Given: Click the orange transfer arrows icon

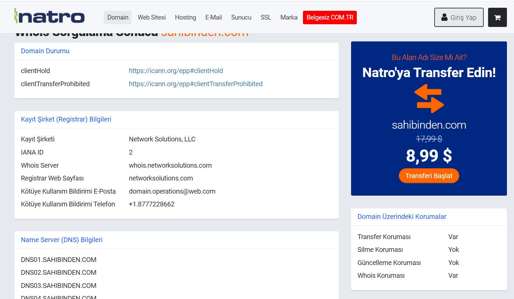Looking at the screenshot, I should click(x=429, y=98).
